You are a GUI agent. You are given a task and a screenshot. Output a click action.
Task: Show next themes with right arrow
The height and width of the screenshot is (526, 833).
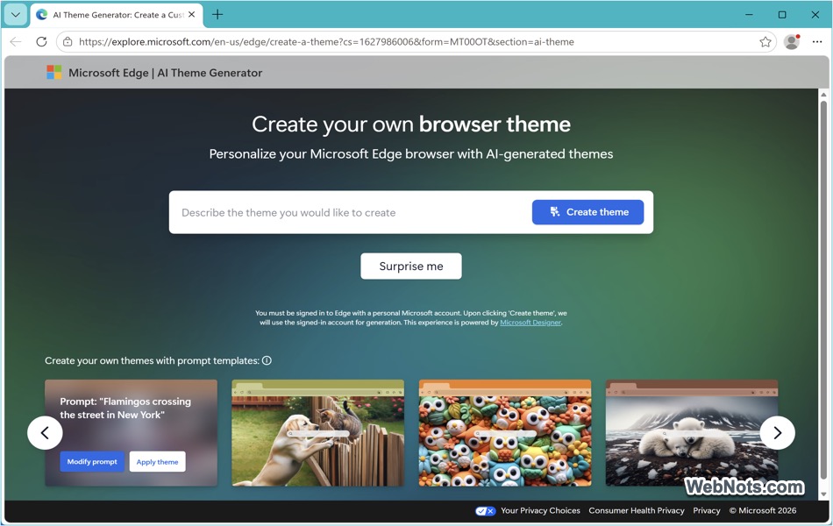tap(777, 432)
